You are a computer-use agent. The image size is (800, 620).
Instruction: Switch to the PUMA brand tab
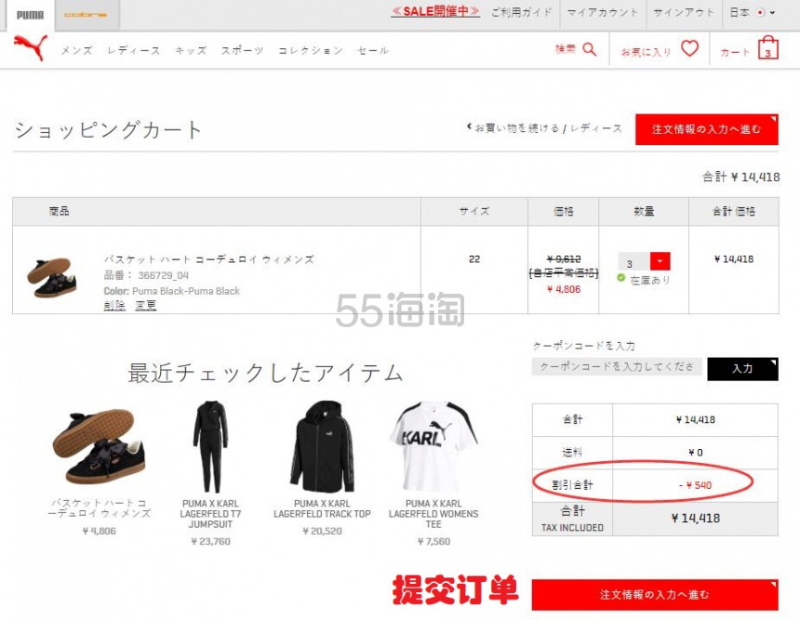30,15
